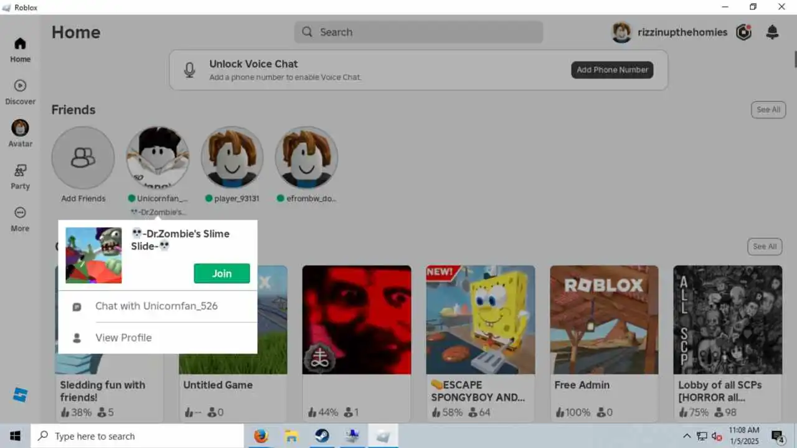Viewport: 797px width, 448px height.
Task: Click the Add Friends circle
Action: tap(83, 157)
